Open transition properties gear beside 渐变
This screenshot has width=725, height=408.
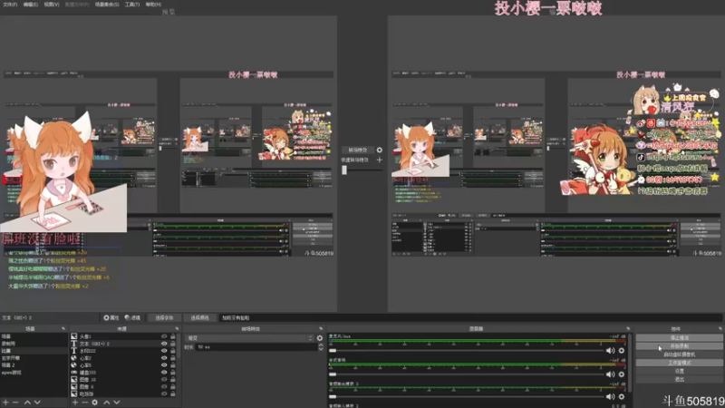(320, 338)
